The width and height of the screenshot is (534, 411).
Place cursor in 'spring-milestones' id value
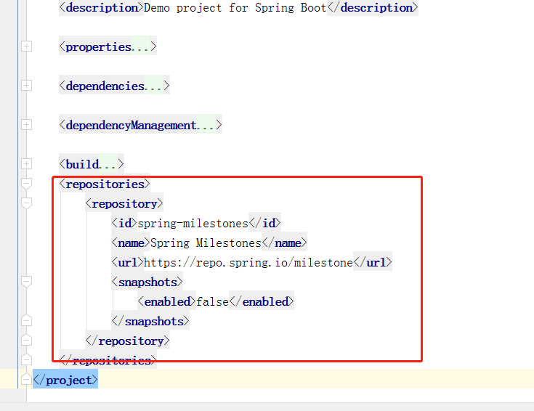pos(193,224)
